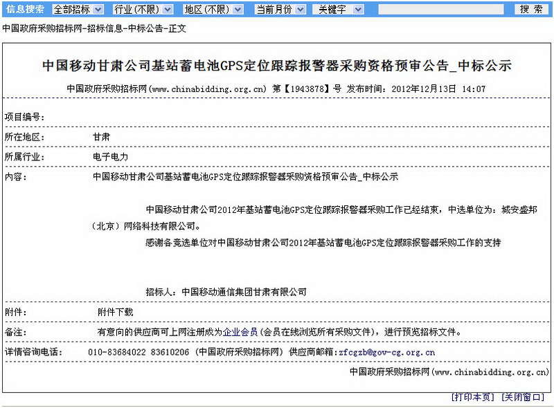Screen dimensions: 554x408
Task: Open the 附件下载 attachment download
Action: click(x=116, y=312)
